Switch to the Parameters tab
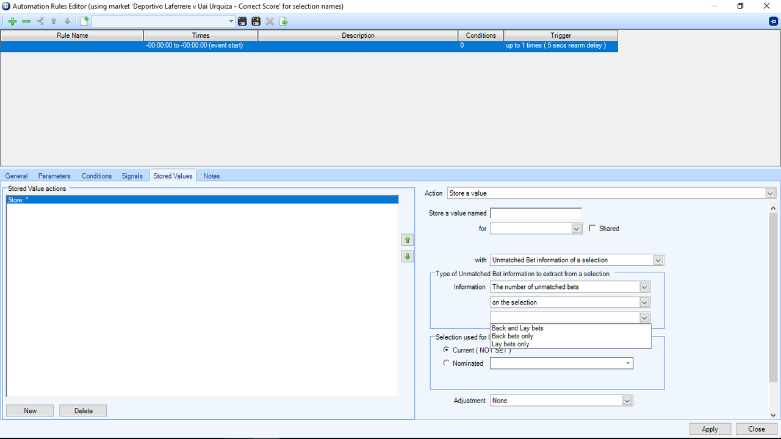This screenshot has width=781, height=439. tap(54, 176)
